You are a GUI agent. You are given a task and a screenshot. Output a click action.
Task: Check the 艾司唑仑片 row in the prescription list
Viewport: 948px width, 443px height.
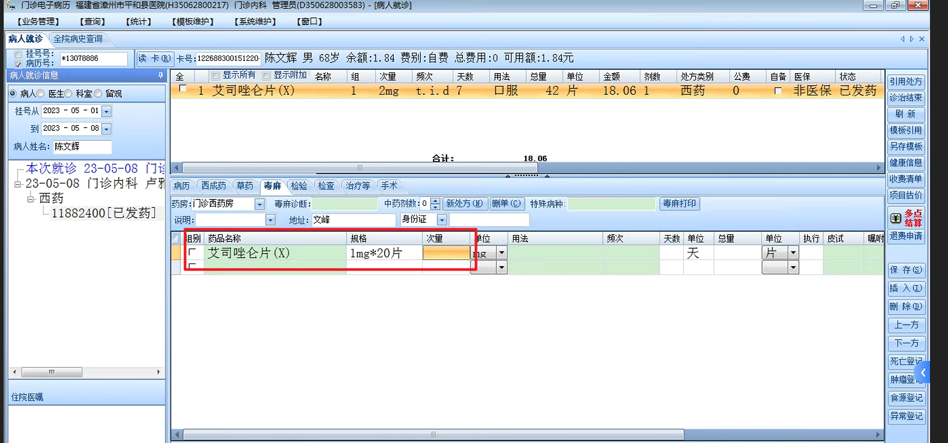click(x=183, y=89)
